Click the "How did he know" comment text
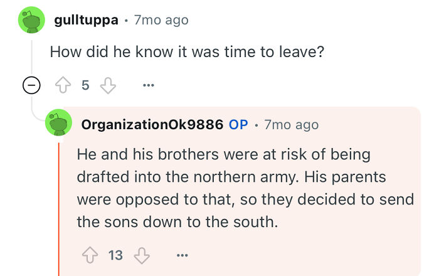 tap(187, 51)
